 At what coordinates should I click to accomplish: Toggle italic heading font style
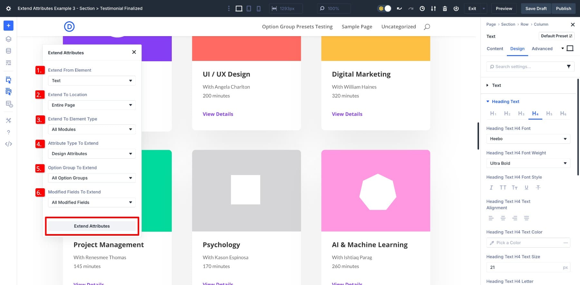(x=491, y=188)
